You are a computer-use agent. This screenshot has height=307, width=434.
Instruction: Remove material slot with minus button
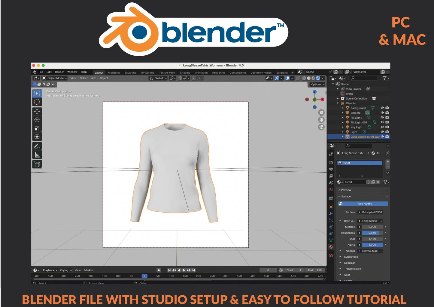(387, 166)
